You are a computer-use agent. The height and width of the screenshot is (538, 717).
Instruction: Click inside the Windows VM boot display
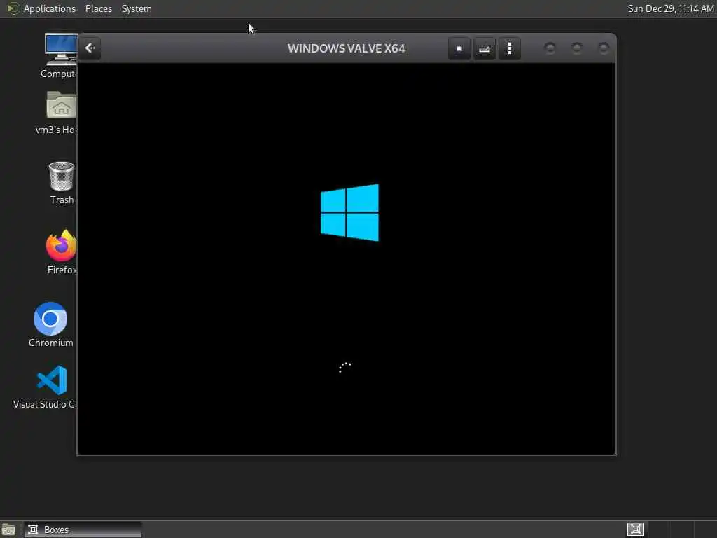pyautogui.click(x=346, y=258)
